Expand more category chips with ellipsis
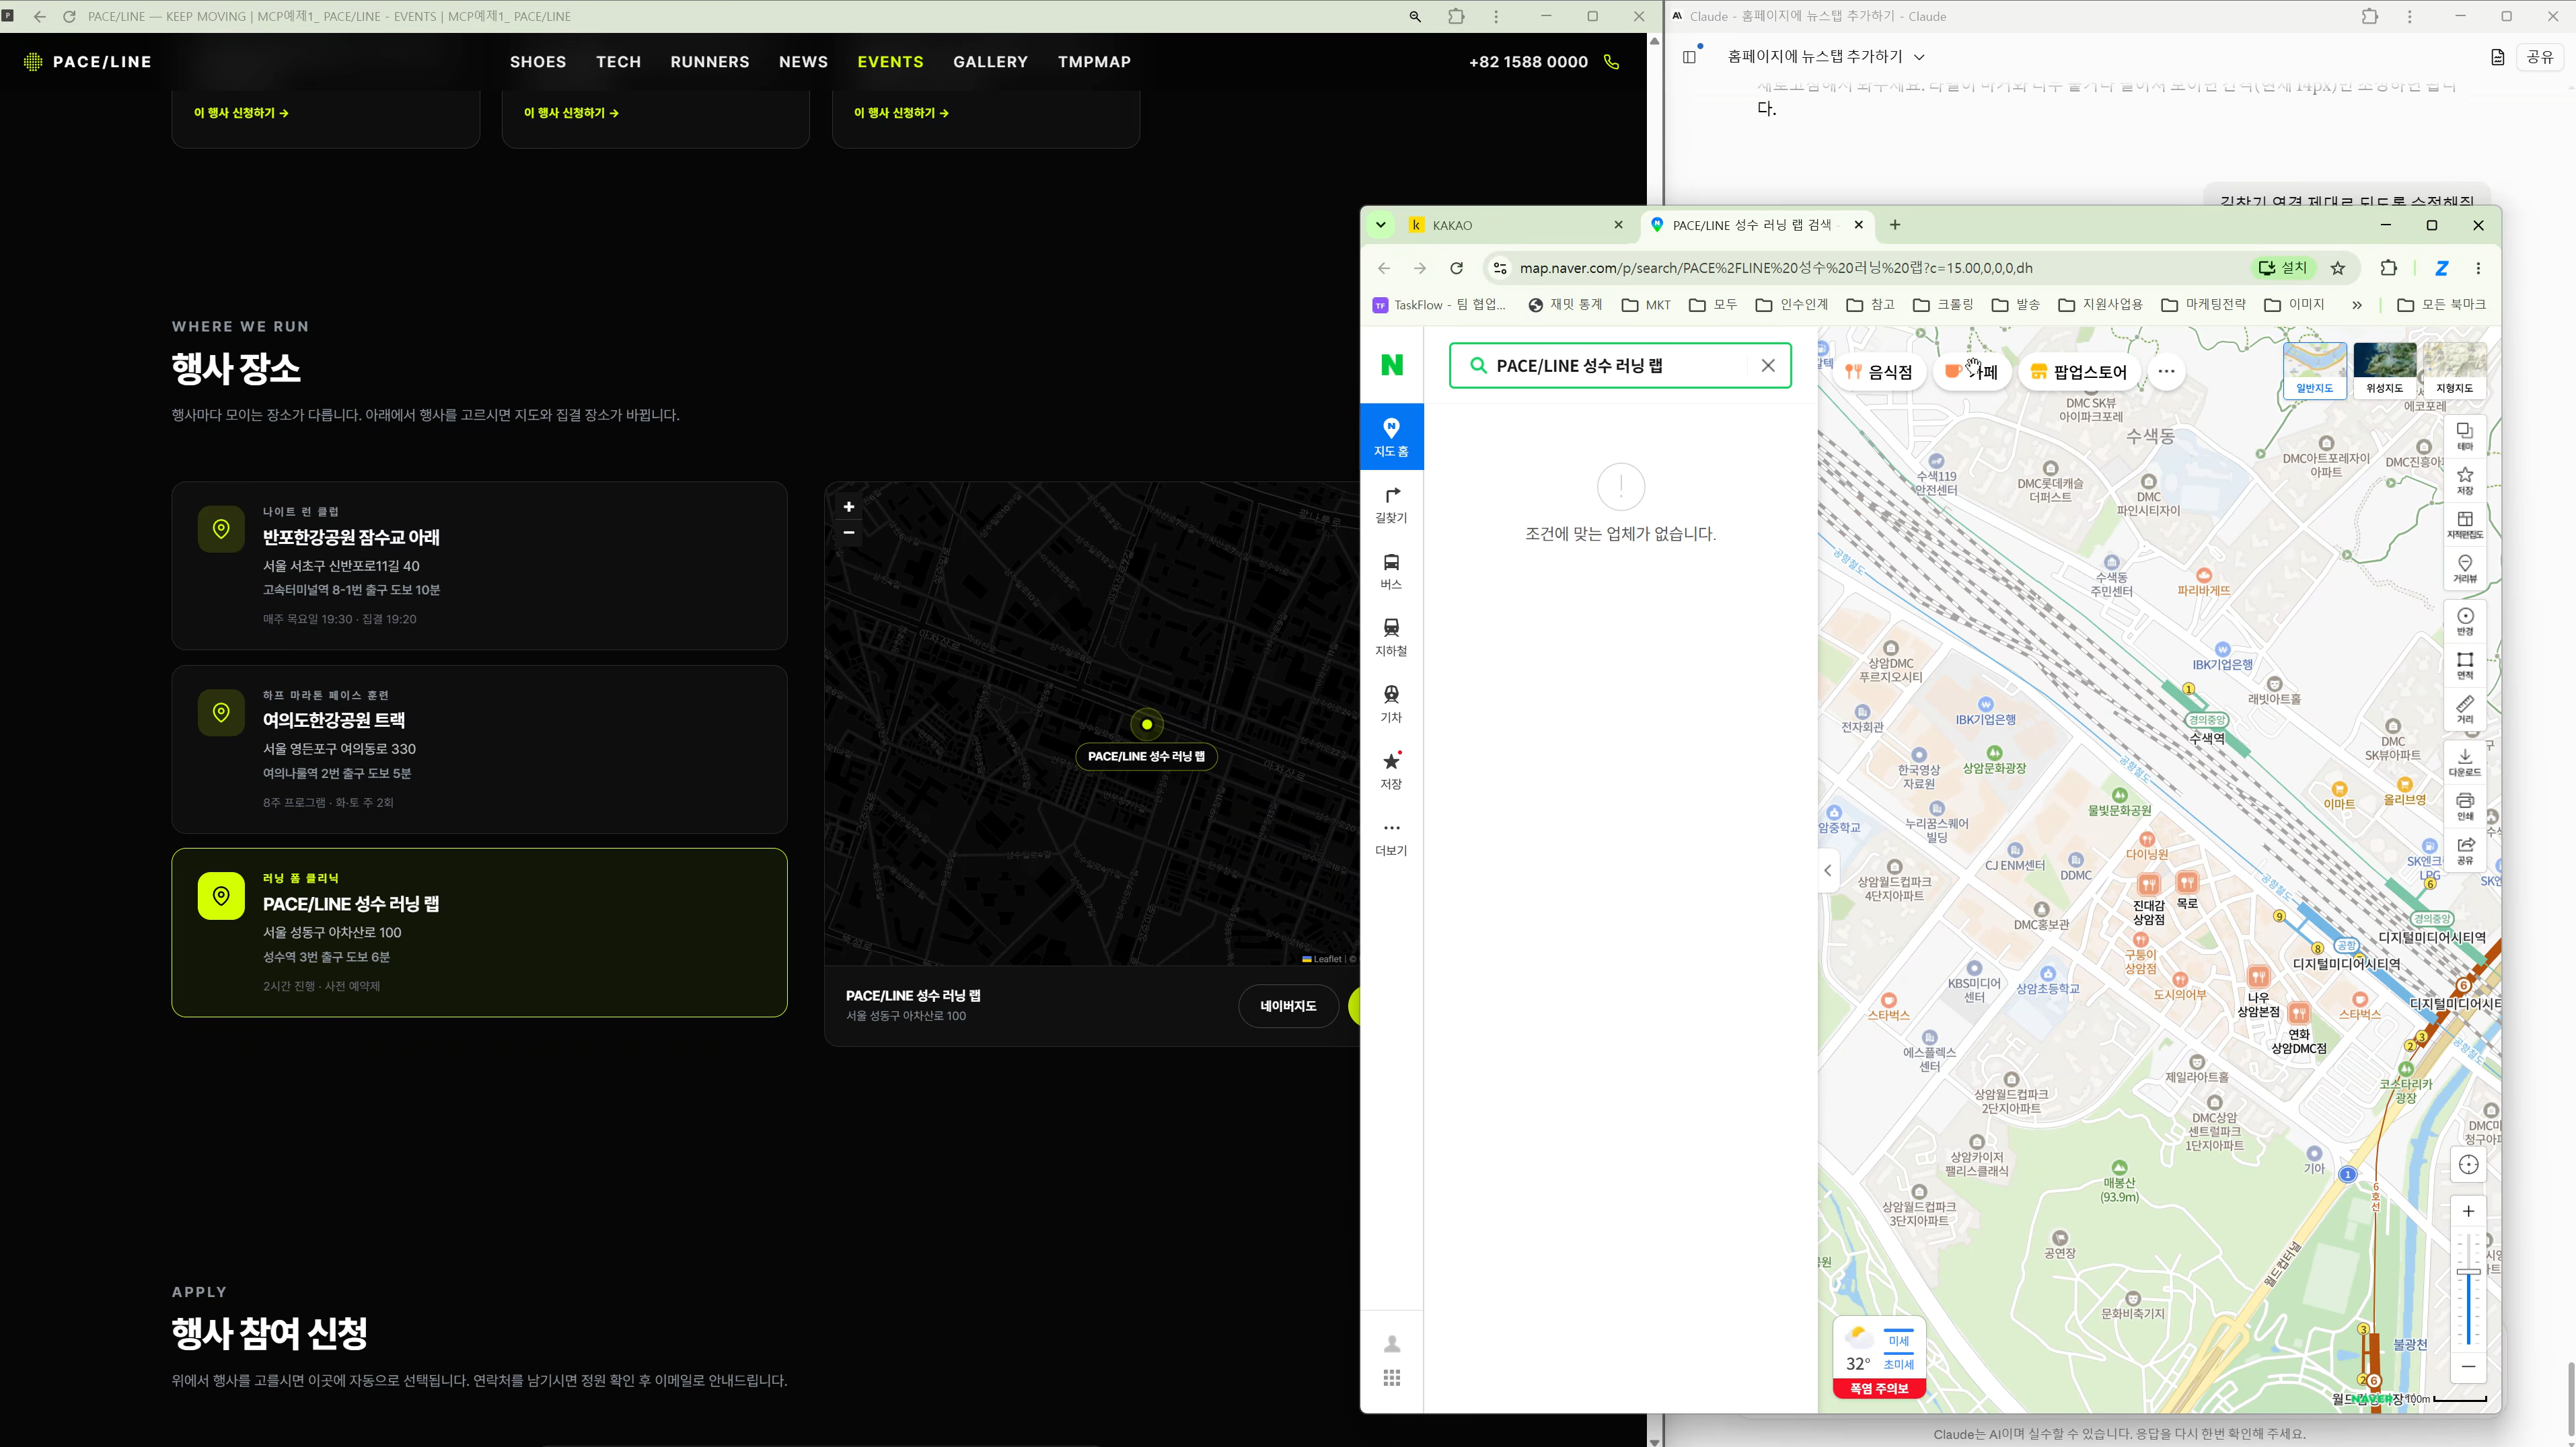 (2166, 372)
